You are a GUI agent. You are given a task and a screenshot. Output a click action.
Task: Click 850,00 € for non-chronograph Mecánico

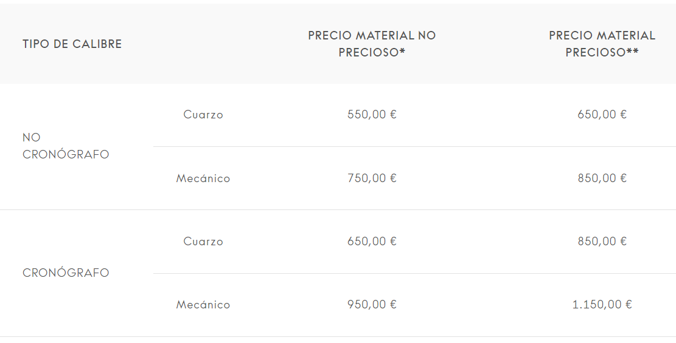602,178
